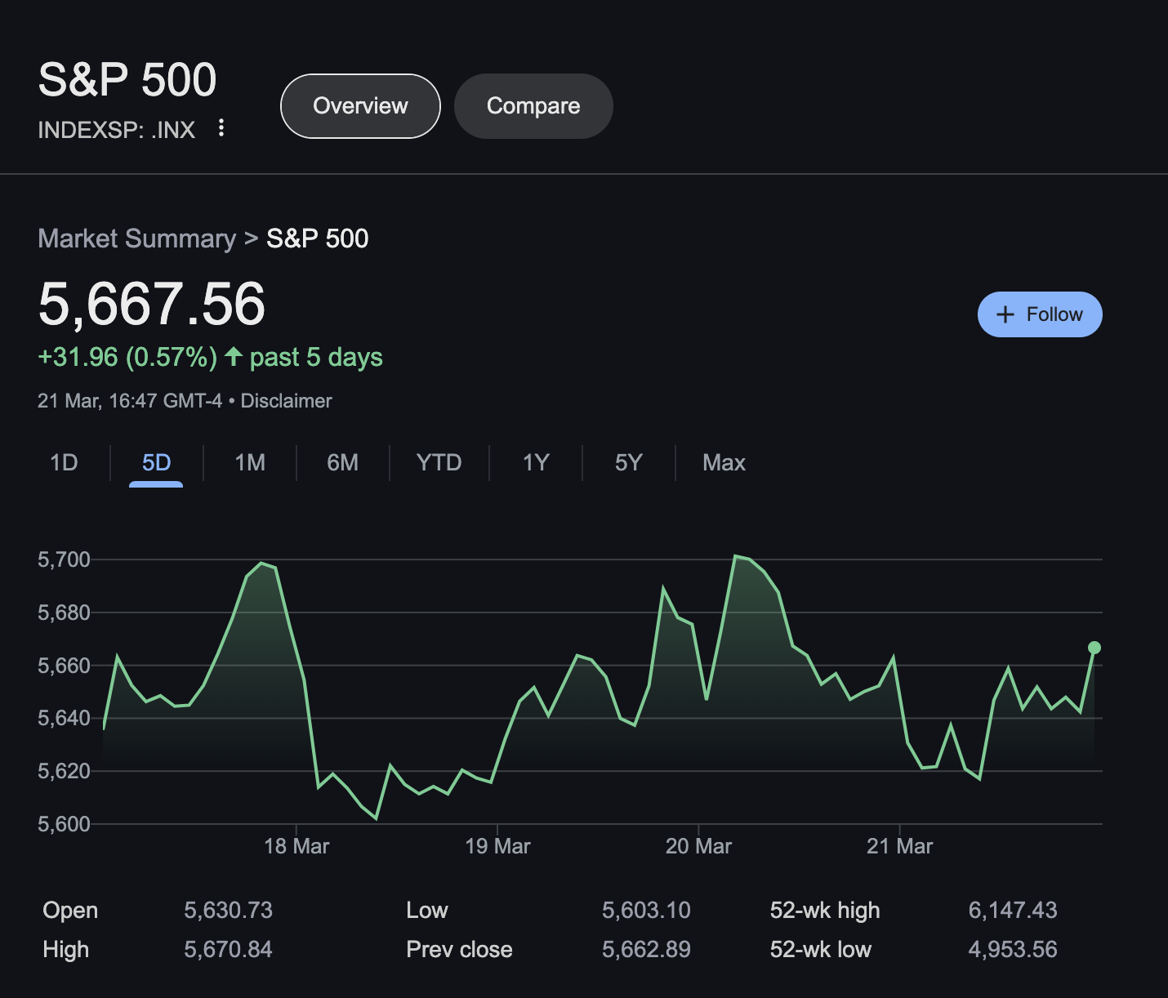Select the 1M chart view
The width and height of the screenshot is (1168, 998).
(249, 462)
